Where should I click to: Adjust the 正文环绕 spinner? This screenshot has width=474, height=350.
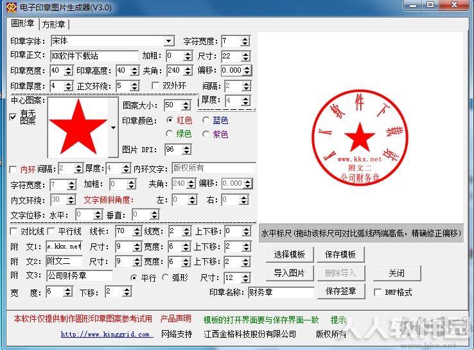pos(135,86)
